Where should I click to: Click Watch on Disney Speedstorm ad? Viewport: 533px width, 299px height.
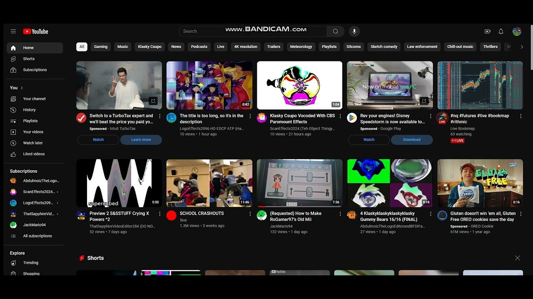click(369, 140)
